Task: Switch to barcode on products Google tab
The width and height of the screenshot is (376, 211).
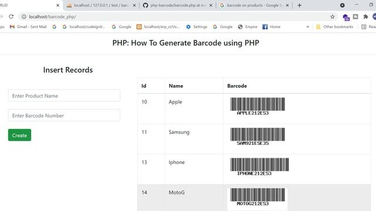Action: [254, 5]
